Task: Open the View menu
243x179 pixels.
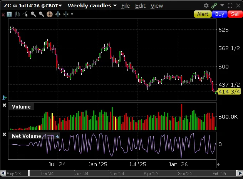Action: point(157,6)
